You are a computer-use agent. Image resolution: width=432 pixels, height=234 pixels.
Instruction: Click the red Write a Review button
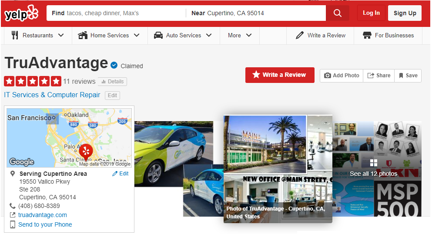pos(280,75)
